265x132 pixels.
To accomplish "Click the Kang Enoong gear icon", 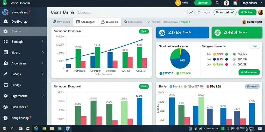I will [6, 118].
